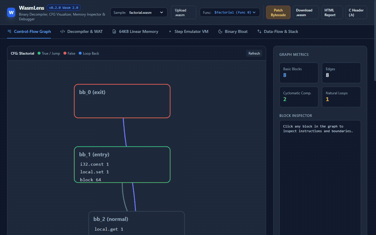
Task: Select the Control-Flow Graph tab
Action: click(29, 32)
